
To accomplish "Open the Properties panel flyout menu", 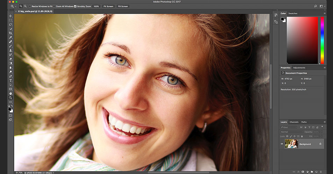I will 325,68.
